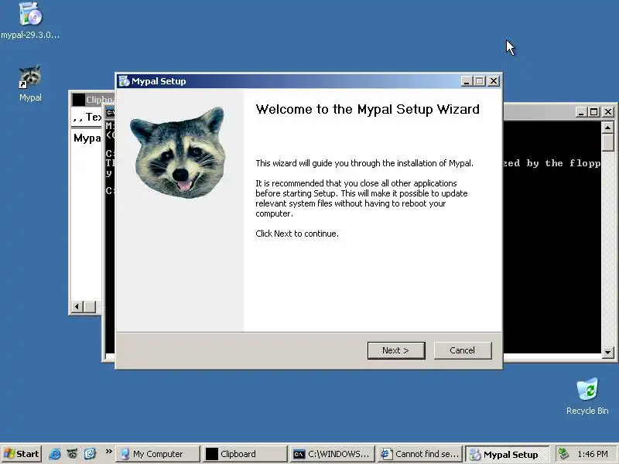The height and width of the screenshot is (464, 619).
Task: Click the 'Welcome to the Mypal Setup Wizard' heading
Action: 368,109
